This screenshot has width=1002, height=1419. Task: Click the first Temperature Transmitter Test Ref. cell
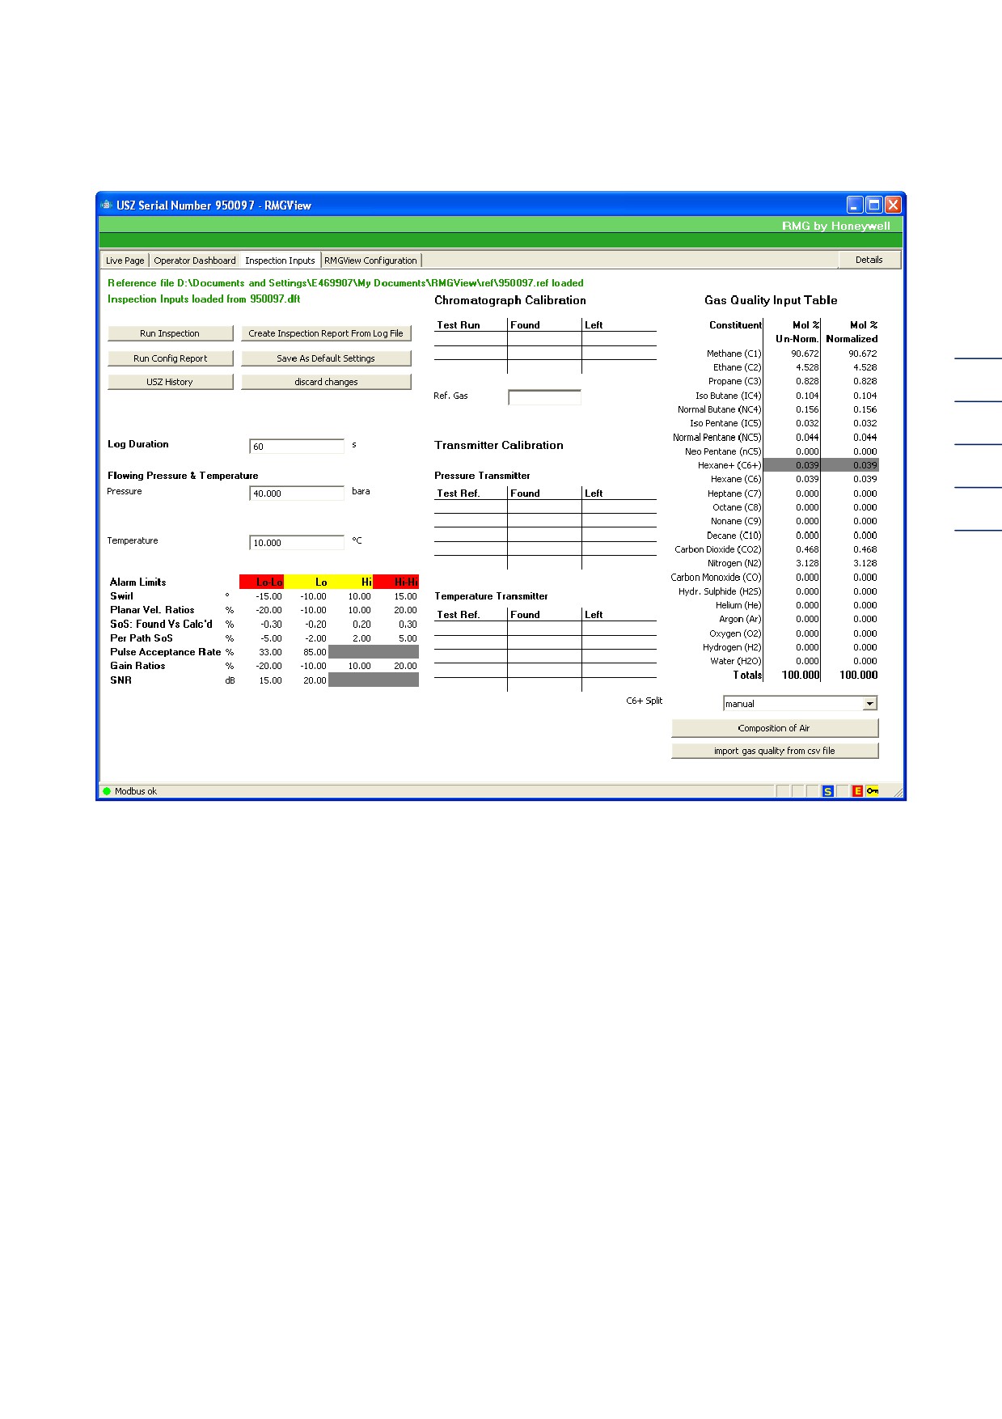[471, 628]
